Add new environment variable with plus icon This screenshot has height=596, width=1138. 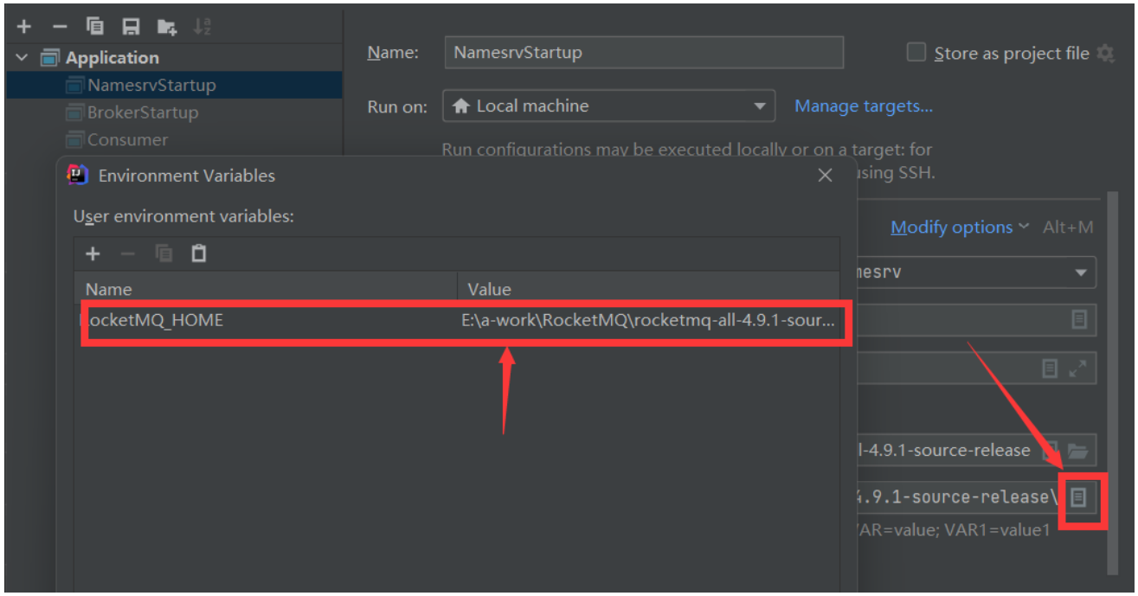[93, 254]
